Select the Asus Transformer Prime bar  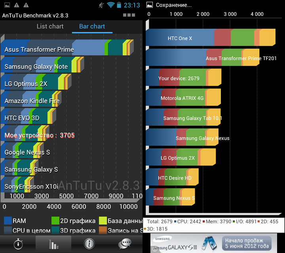(67, 47)
